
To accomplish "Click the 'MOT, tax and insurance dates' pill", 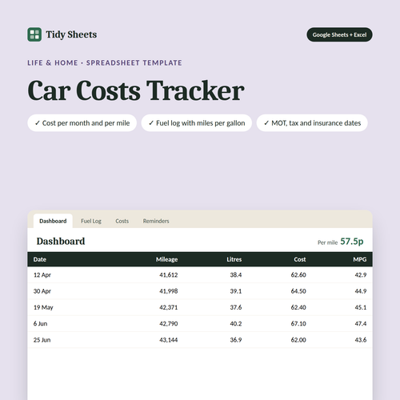I will pos(312,123).
